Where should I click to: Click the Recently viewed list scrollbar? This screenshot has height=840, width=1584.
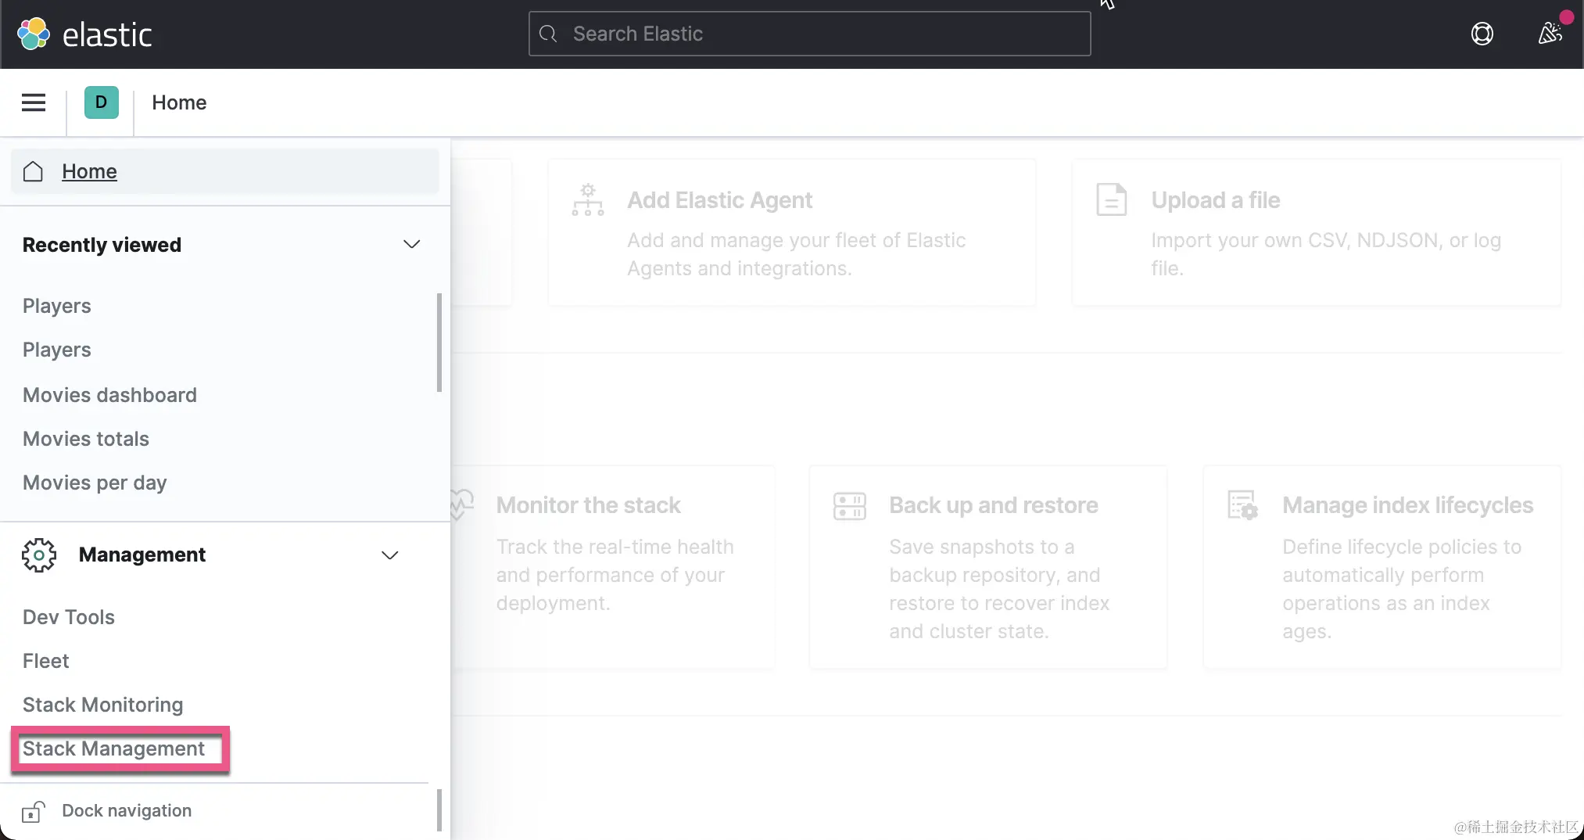[439, 343]
